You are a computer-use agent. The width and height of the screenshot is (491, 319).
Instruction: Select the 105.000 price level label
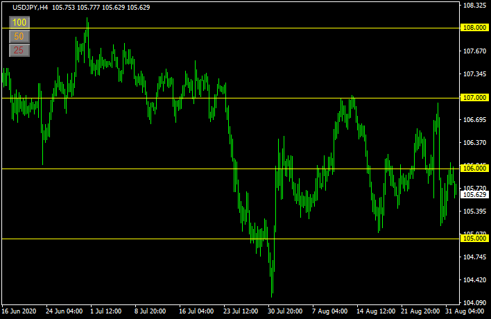[475, 239]
